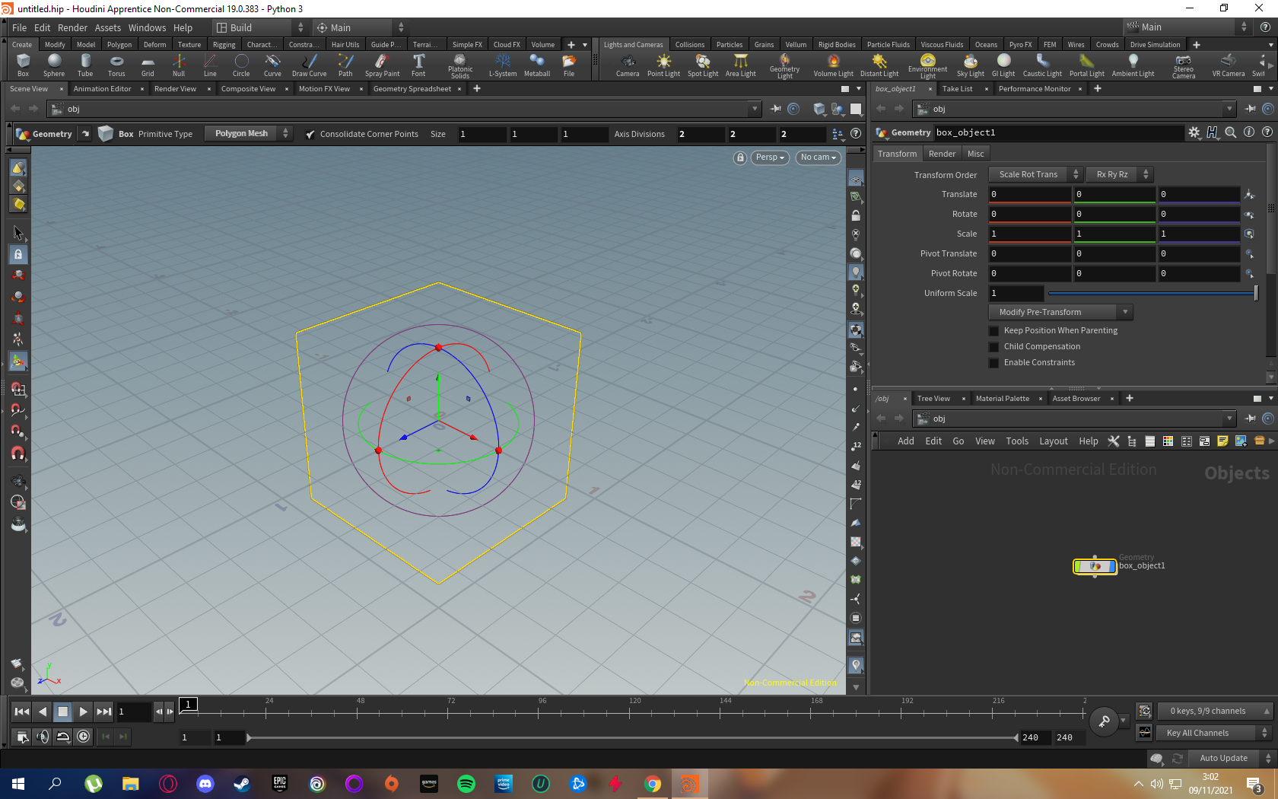Select the Font shelf tool

[418, 65]
